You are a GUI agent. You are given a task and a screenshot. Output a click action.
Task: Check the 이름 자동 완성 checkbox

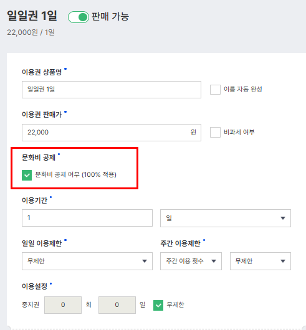[215, 90]
